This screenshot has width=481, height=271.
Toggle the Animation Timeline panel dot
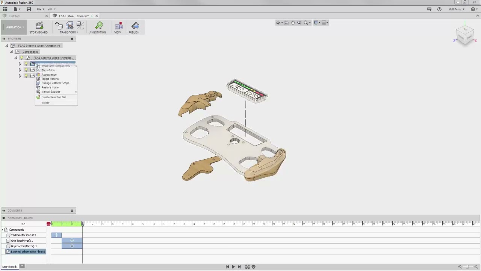tap(3, 218)
